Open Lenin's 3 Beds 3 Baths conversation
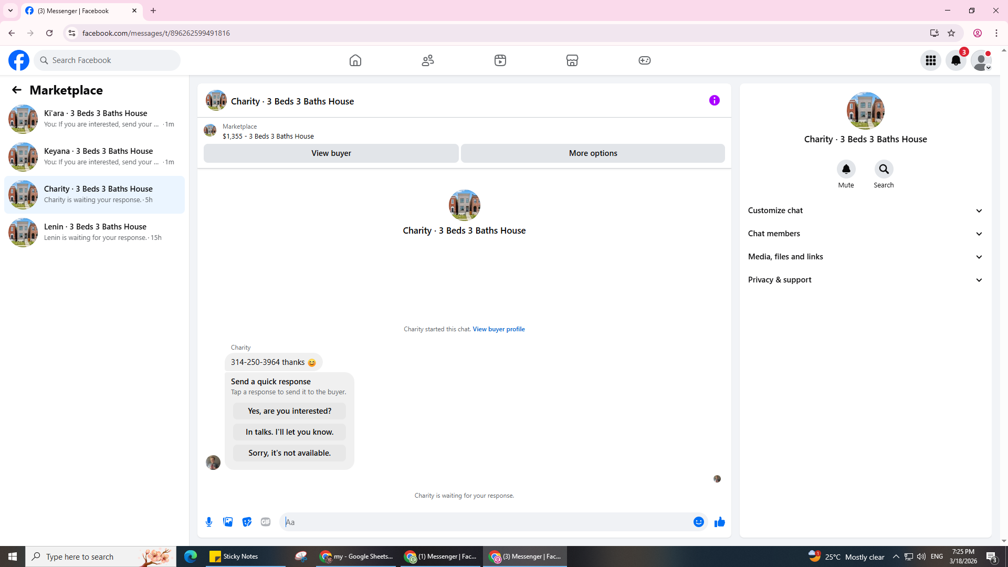 click(x=94, y=232)
